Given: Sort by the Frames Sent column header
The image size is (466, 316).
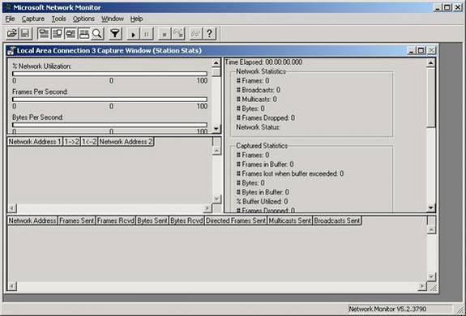Looking at the screenshot, I should [77, 220].
